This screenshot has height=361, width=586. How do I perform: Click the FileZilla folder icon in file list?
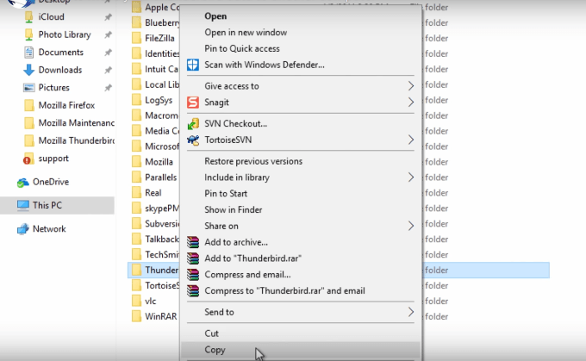136,38
